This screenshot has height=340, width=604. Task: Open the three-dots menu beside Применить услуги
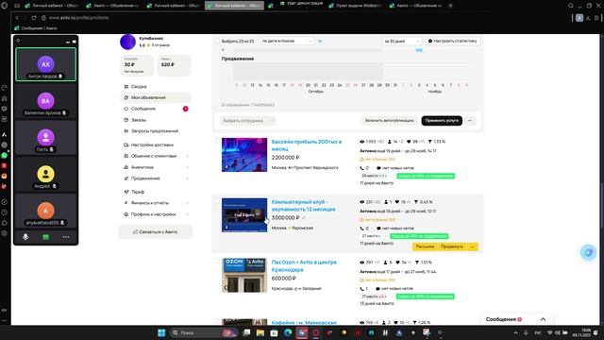coord(470,121)
